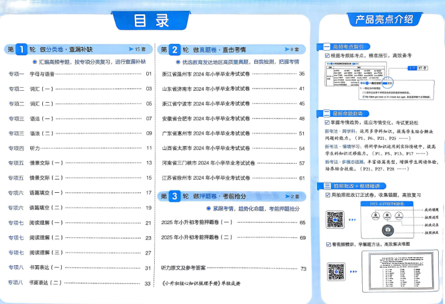Toggle the checkbox for 用拍照批改订正试卷
This screenshot has width=445, height=304.
(x=328, y=195)
